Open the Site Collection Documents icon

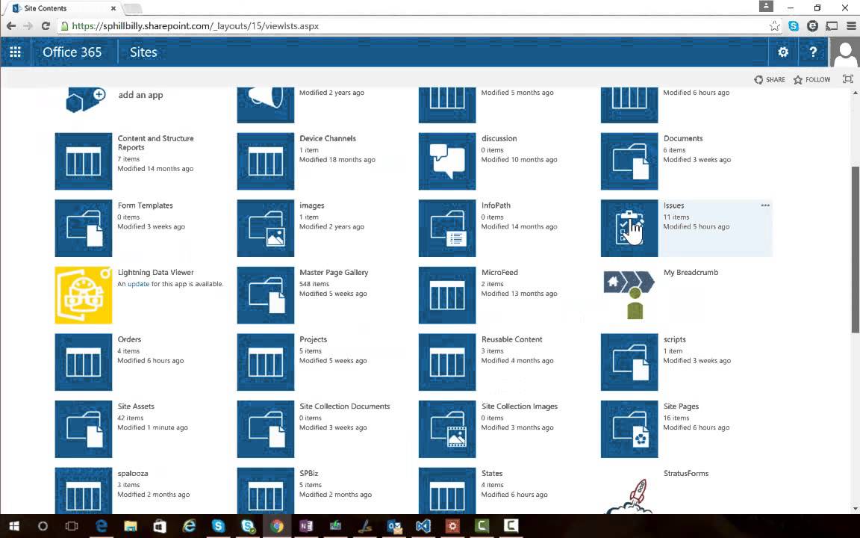coord(266,430)
